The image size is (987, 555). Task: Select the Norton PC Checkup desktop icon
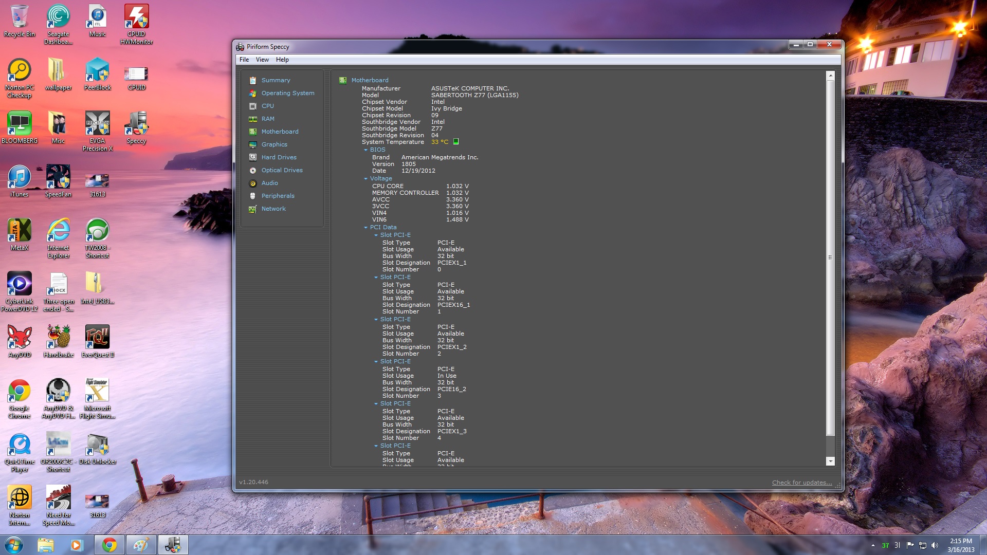point(20,78)
